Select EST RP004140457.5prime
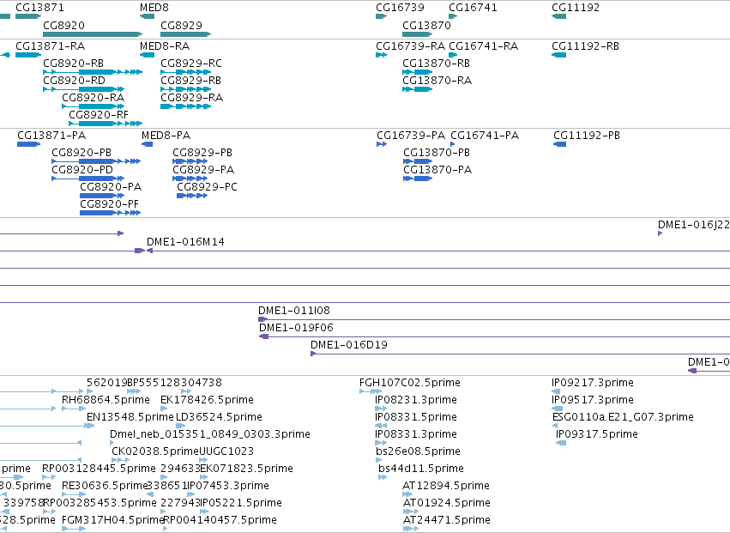The width and height of the screenshot is (730, 533). tap(220, 520)
